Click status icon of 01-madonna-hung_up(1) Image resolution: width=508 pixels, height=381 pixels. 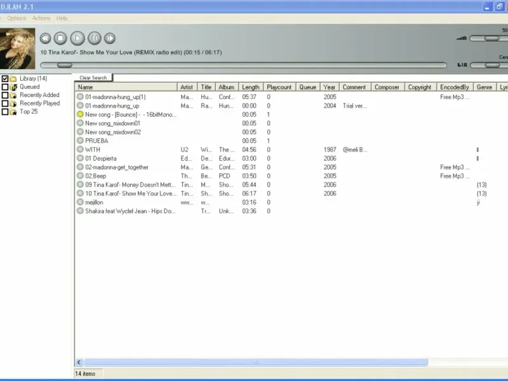point(80,97)
